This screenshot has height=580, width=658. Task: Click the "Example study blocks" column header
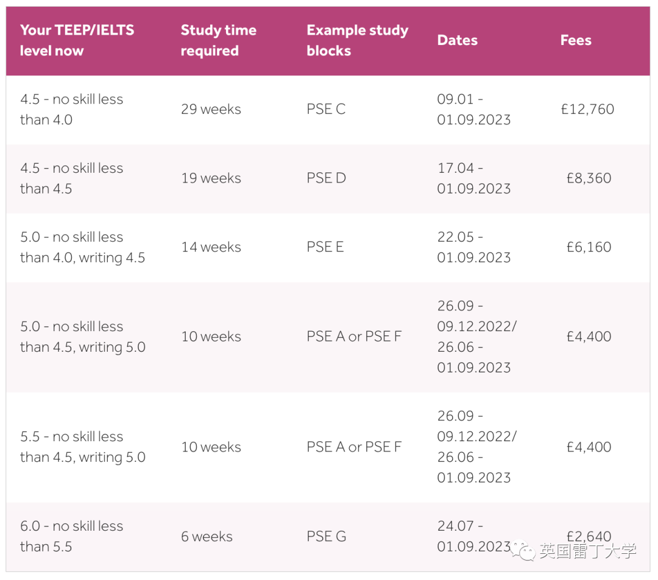point(357,41)
